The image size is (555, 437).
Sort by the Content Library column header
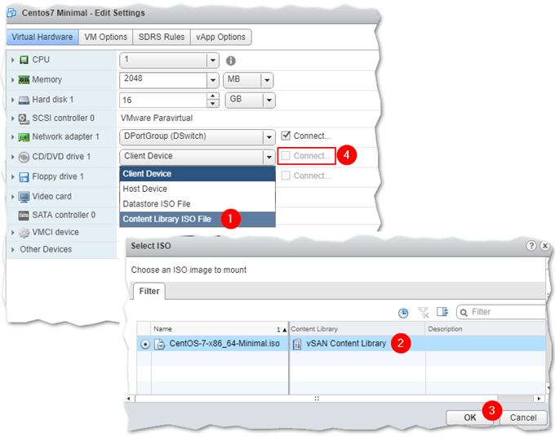[x=357, y=329]
